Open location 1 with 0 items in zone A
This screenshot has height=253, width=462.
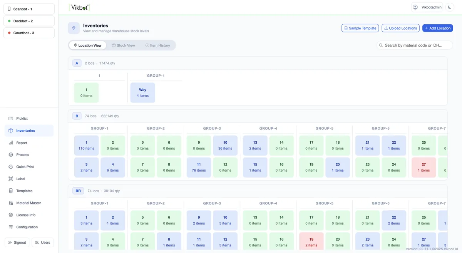click(x=86, y=93)
